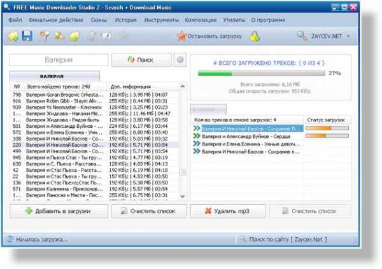This screenshot has width=382, height=269.
Task: Click the Остановить загрузку button
Action: tap(209, 36)
